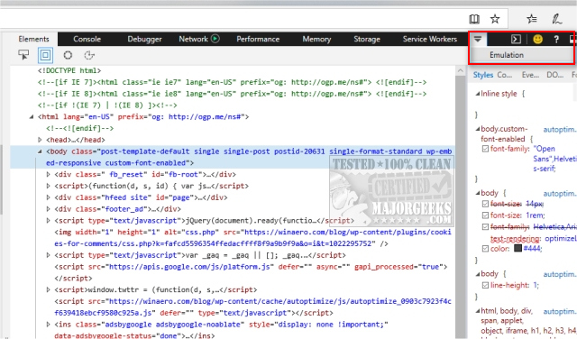This screenshot has width=577, height=339.
Task: Expand the head element node
Action: coord(40,140)
